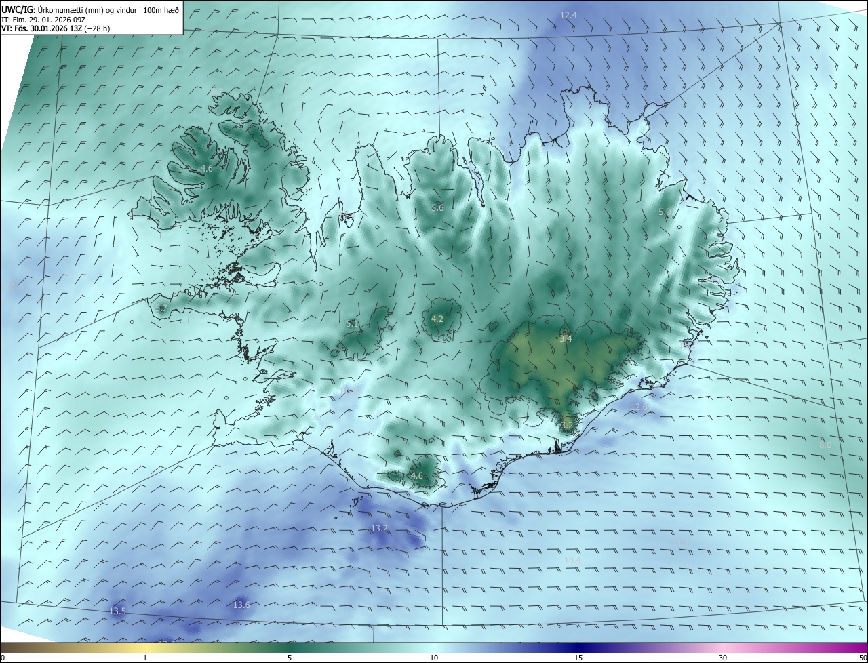Click the colour scale tick label 1
This screenshot has width=868, height=663.
point(145,658)
